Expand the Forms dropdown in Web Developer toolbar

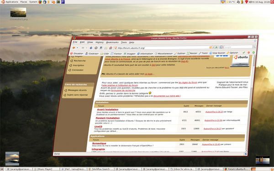(116, 53)
